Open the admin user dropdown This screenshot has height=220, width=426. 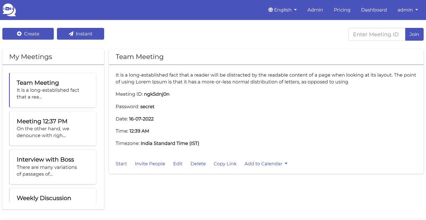tap(408, 10)
